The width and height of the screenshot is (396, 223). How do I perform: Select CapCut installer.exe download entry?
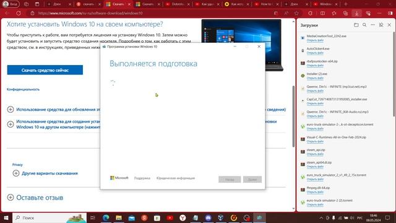click(337, 99)
